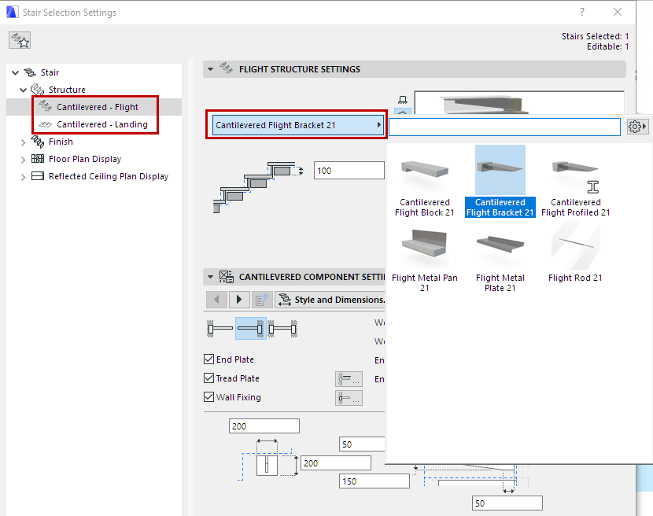Open Cantilevered Flight Bracket 21 dropdown
Viewport: 653px width, 516px height.
click(297, 125)
